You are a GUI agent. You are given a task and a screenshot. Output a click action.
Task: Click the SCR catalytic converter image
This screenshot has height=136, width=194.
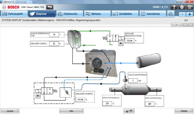(135, 90)
